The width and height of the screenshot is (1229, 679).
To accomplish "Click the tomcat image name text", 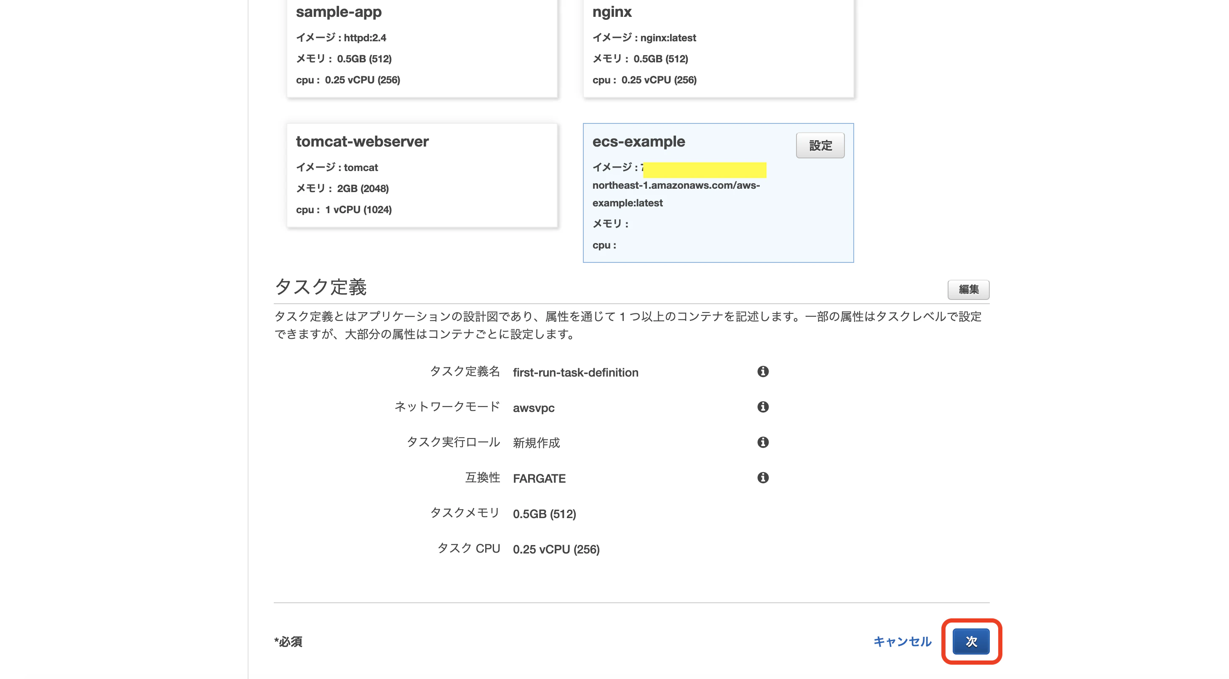I will coord(361,168).
